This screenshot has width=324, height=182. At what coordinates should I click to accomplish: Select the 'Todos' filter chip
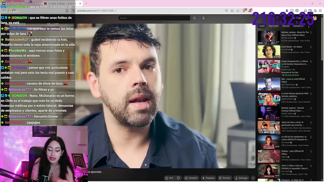pos(262,26)
